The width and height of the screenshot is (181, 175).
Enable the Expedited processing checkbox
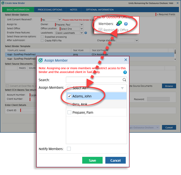tap(42, 37)
